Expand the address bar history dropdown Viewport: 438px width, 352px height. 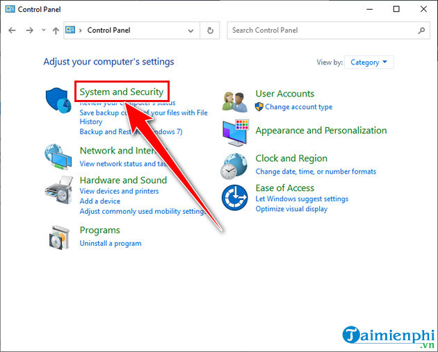coord(191,31)
